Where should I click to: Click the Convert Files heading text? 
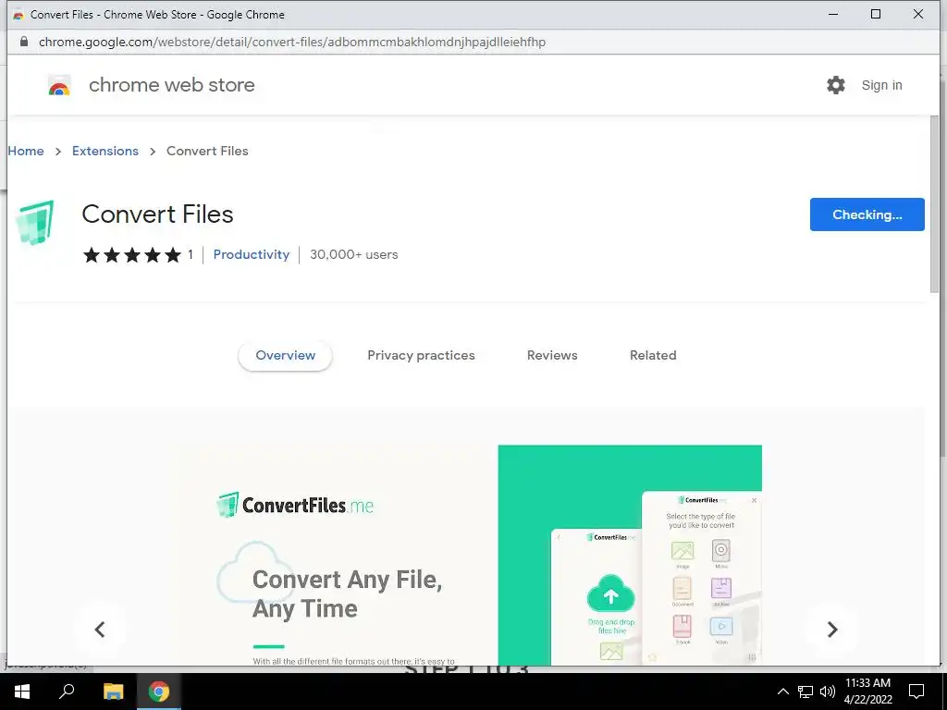pyautogui.click(x=157, y=214)
